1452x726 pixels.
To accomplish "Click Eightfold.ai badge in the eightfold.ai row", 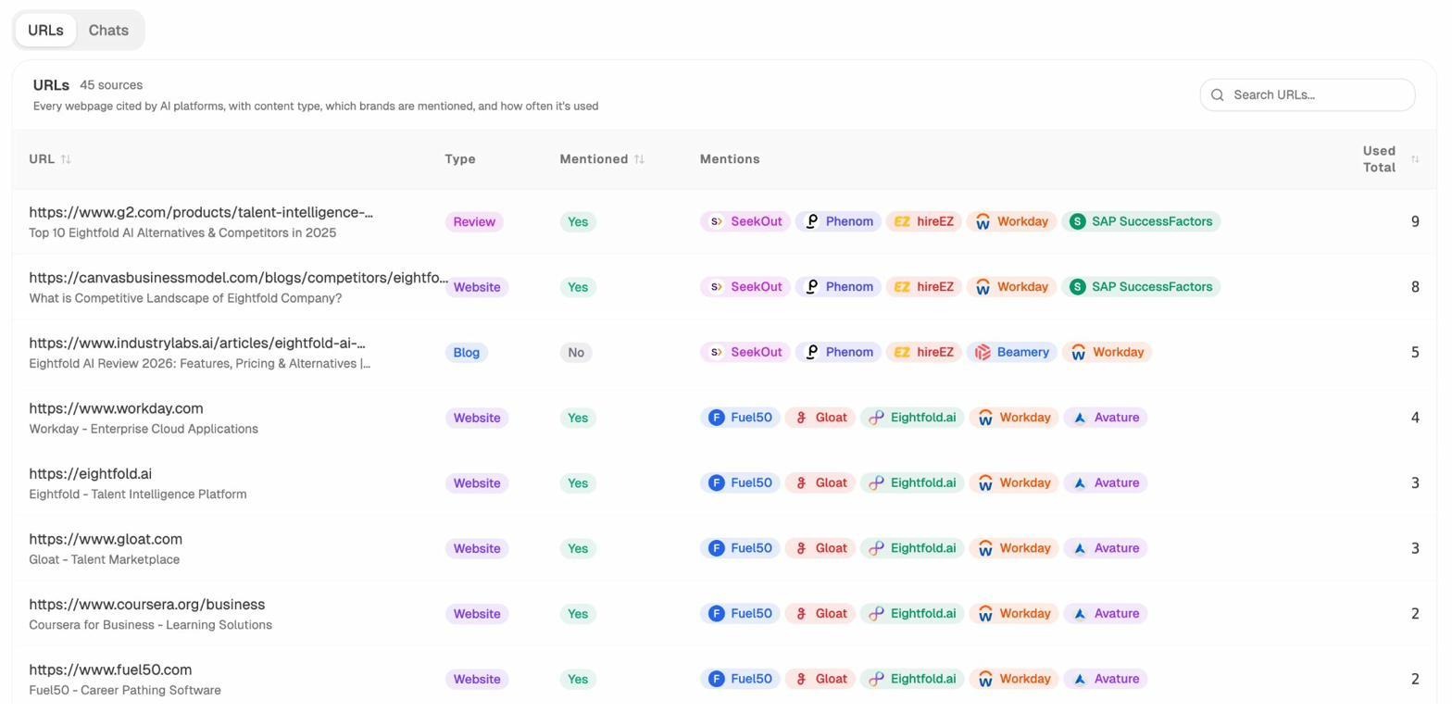I will tap(912, 483).
